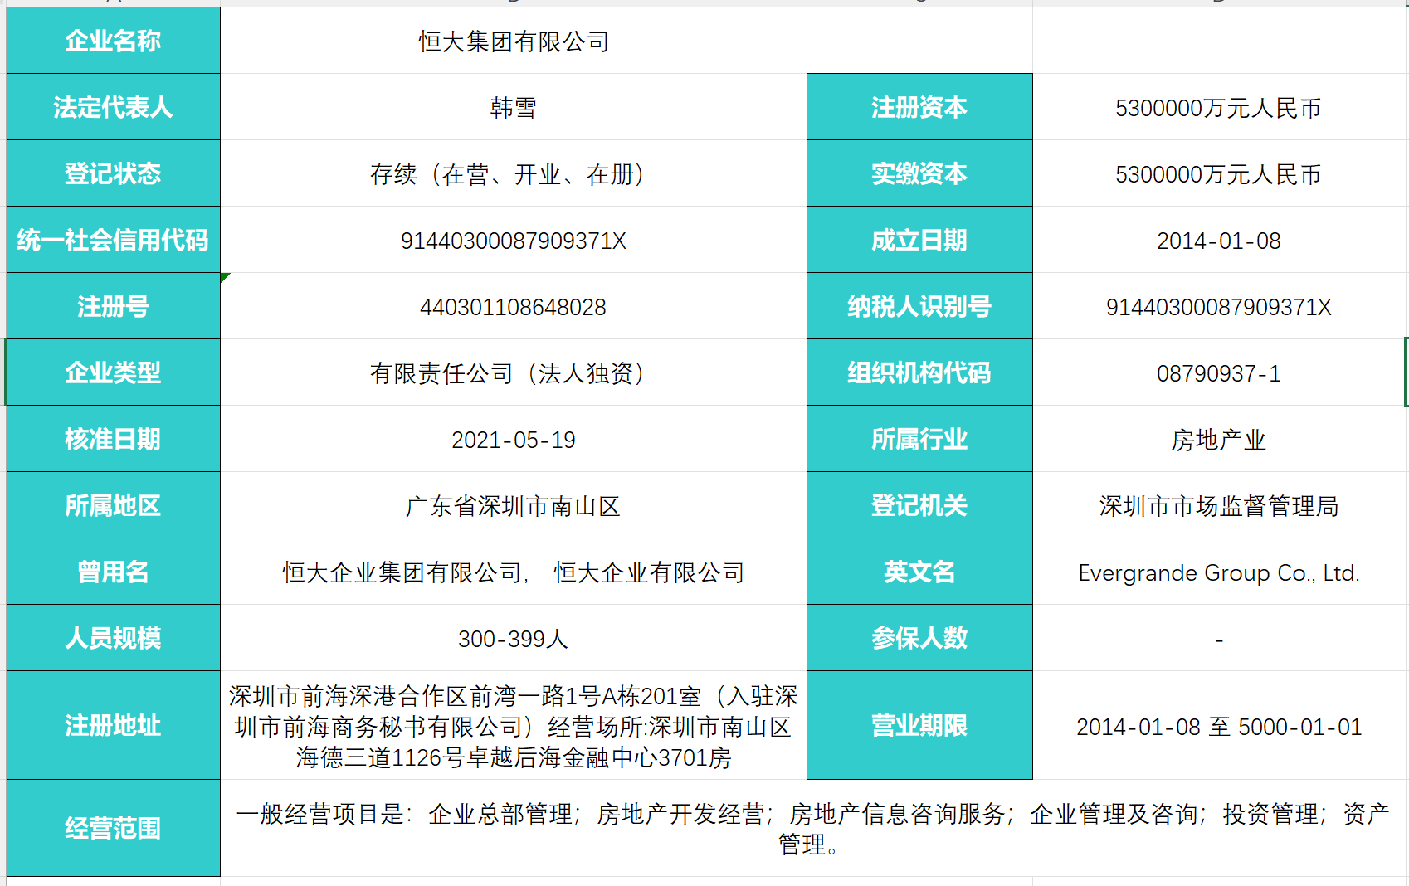Click the cell 有限责任公司（法人独资）
This screenshot has height=886, width=1409.
[x=514, y=372]
